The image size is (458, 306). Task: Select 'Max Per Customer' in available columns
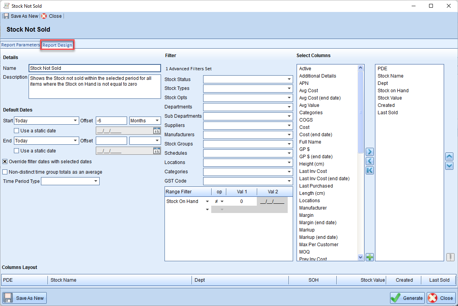click(x=319, y=244)
